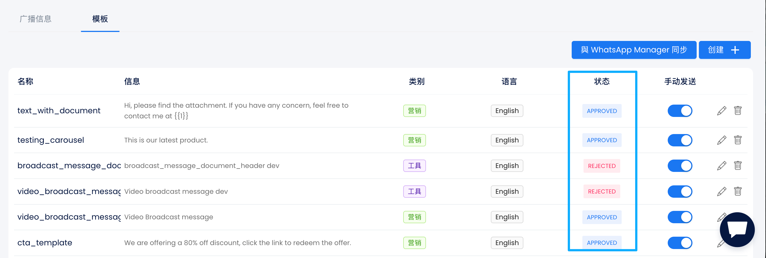Disable manual send for testing_carousel
The image size is (766, 258).
tap(680, 140)
